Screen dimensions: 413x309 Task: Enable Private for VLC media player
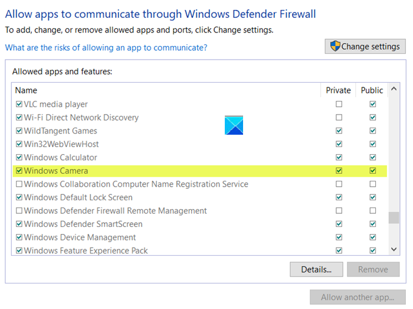(339, 105)
